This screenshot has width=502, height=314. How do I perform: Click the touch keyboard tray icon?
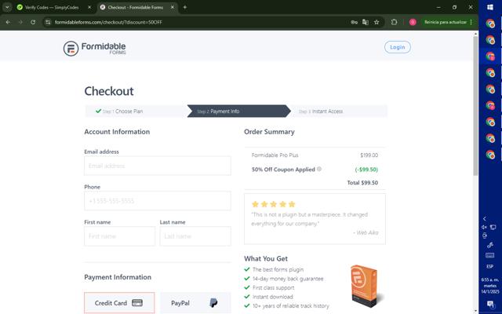pyautogui.click(x=489, y=255)
